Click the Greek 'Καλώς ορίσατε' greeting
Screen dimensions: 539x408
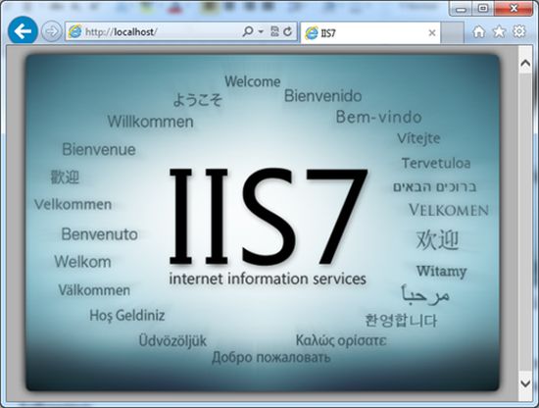pyautogui.click(x=341, y=340)
